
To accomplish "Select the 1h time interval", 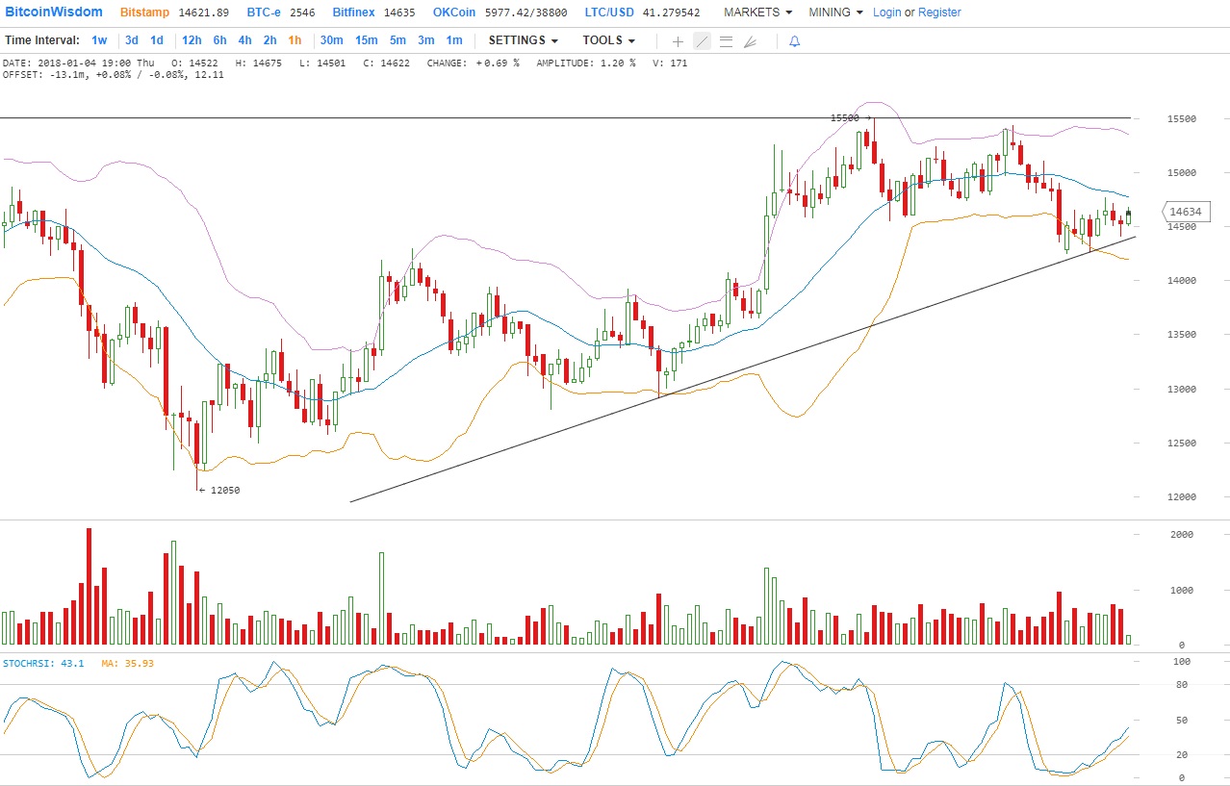I will coord(295,40).
